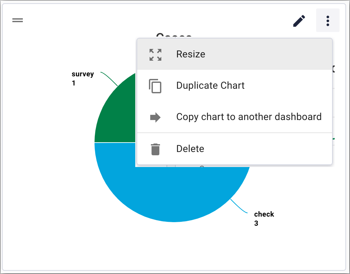Click the drag handle at the top left

[x=17, y=20]
